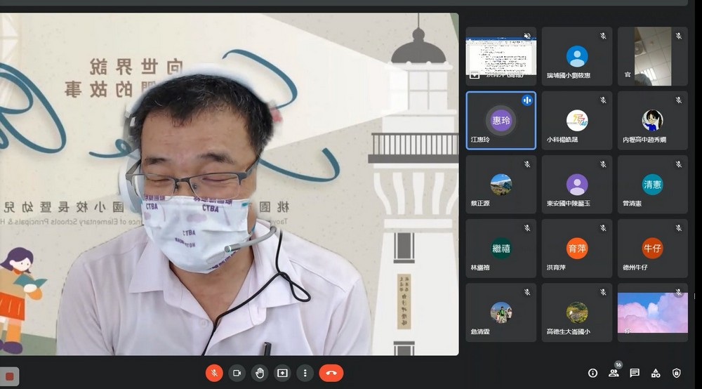Screen dimensions: 702x389
Task: Open more options three-dot menu
Action: tap(305, 373)
